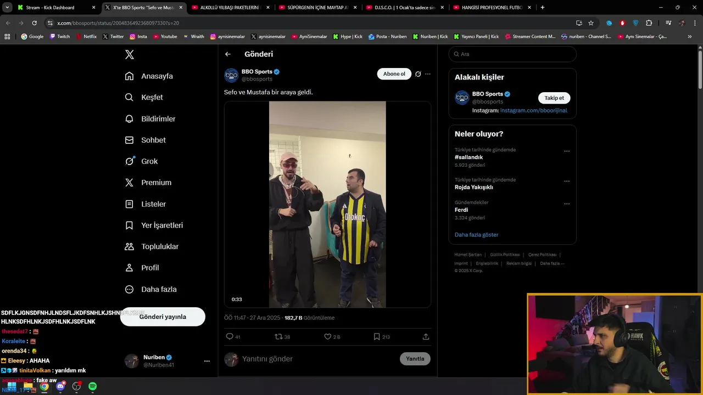Go to Anasayfa home page
Viewport: 703px width, 395px height.
[x=149, y=76]
